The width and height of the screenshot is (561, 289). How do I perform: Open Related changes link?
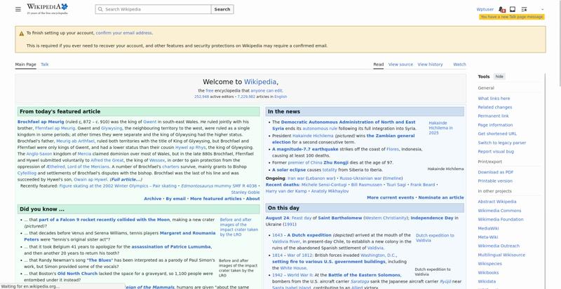(x=495, y=107)
